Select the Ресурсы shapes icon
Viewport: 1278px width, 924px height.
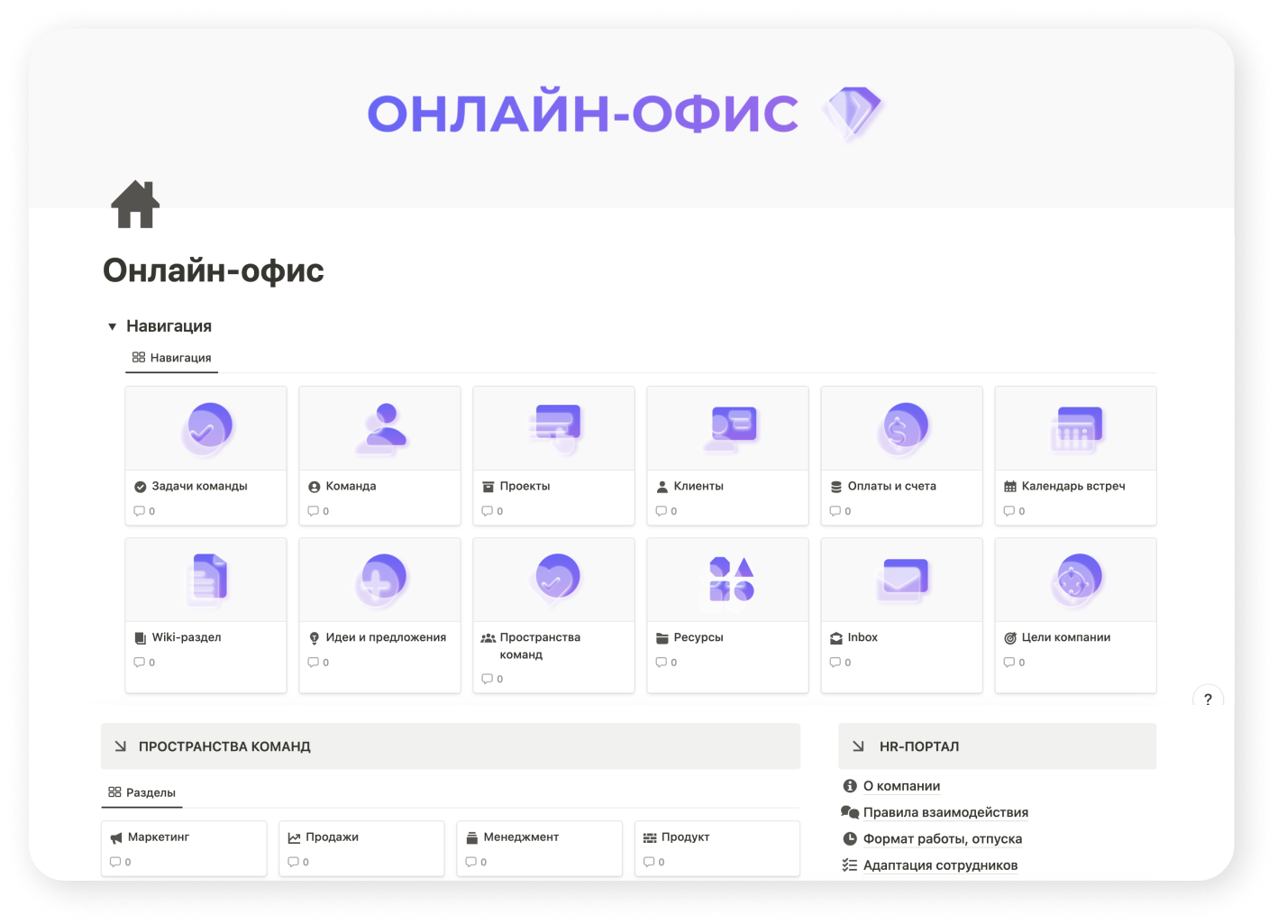point(727,580)
